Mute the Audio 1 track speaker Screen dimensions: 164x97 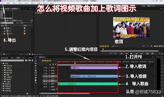[44, 81]
